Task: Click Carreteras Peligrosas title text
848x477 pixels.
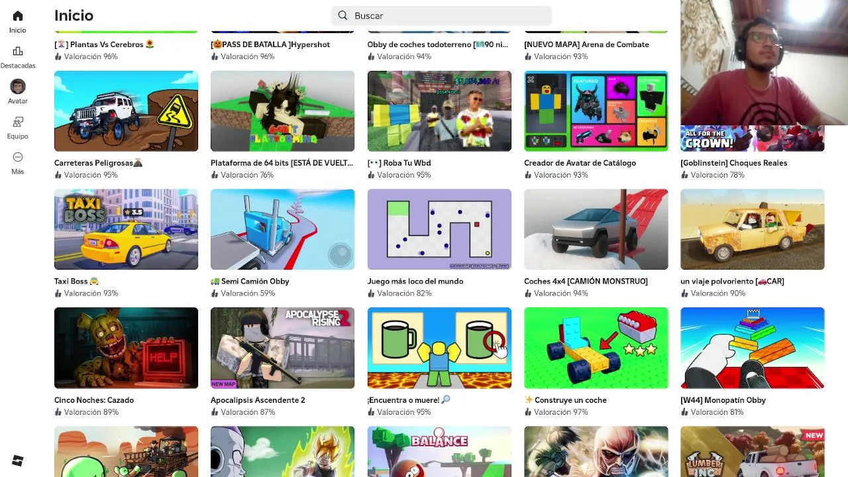Action: pos(99,163)
